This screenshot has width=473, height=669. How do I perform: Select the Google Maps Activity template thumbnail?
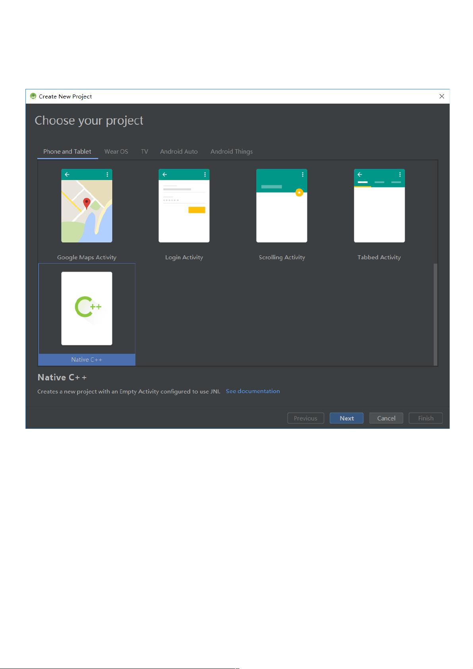(87, 206)
